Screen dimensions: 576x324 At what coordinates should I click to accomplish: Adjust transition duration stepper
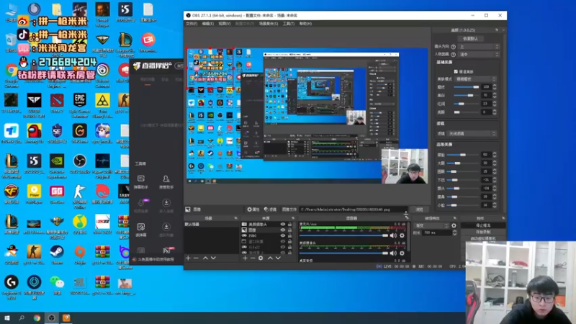455,233
